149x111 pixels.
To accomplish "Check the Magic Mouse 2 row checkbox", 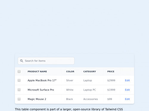I will click(x=19, y=99).
